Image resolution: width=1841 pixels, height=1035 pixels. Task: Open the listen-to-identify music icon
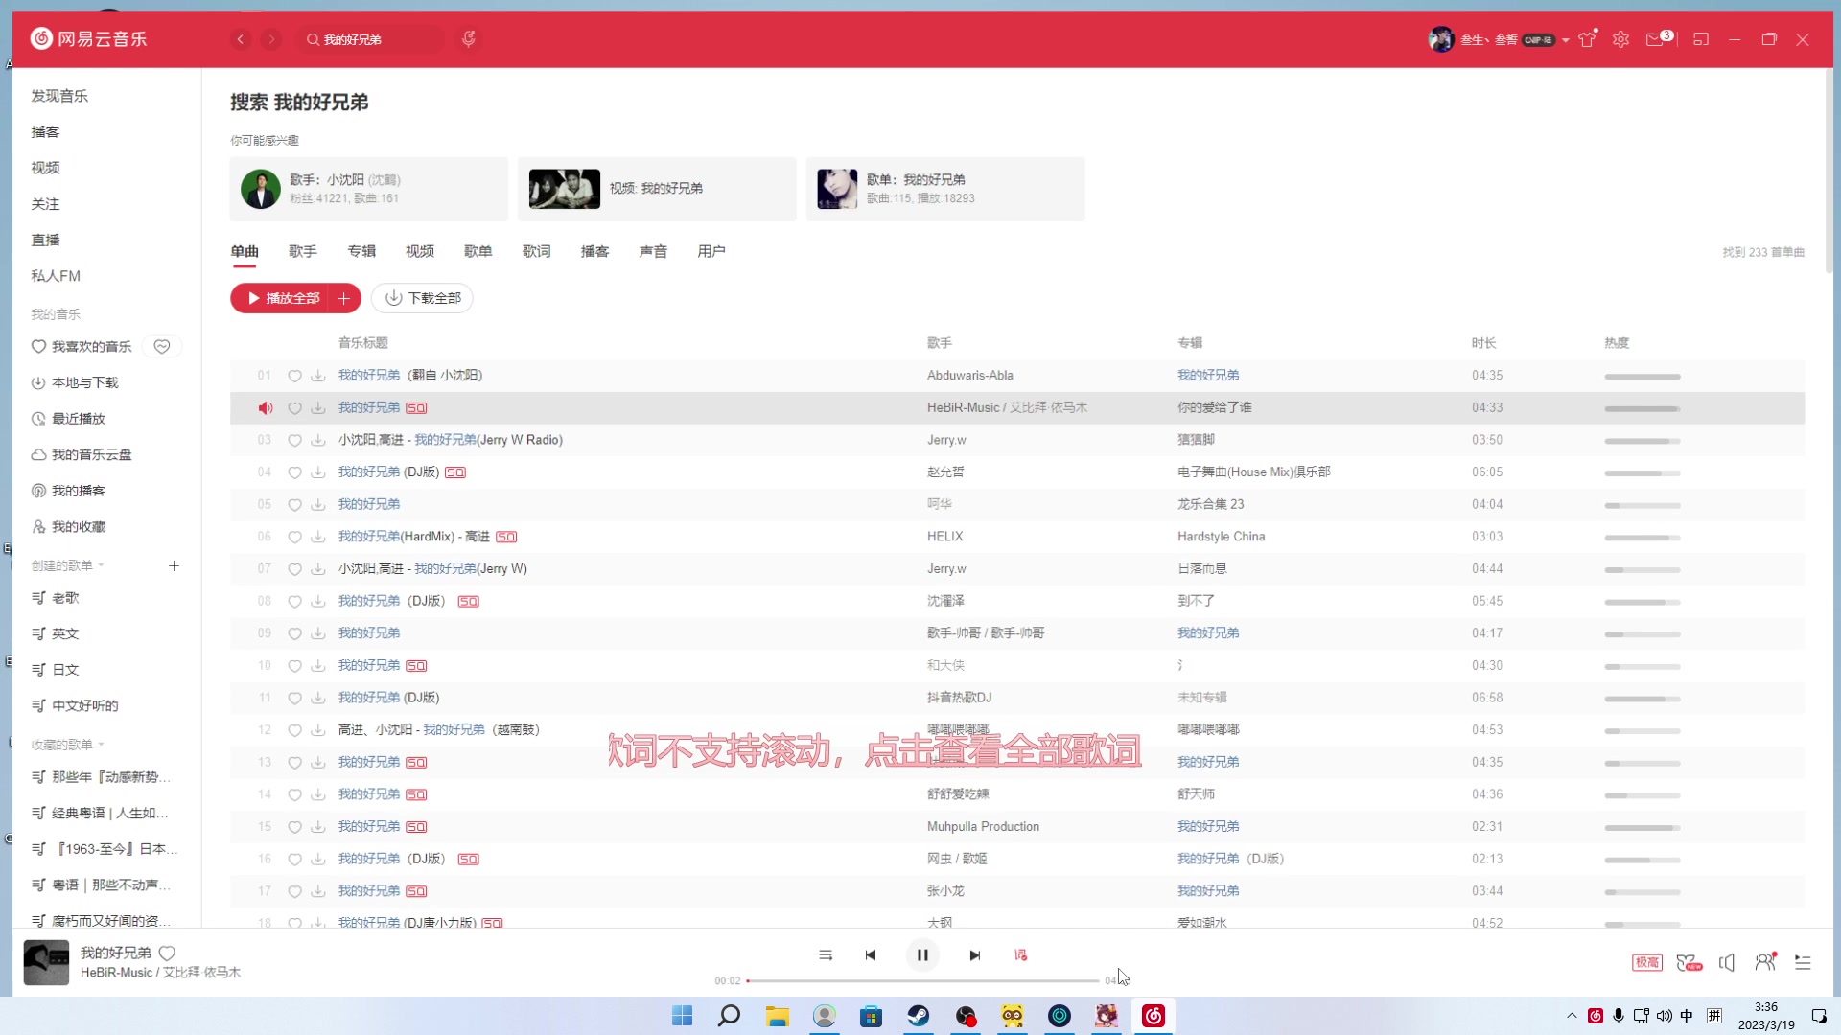click(469, 39)
